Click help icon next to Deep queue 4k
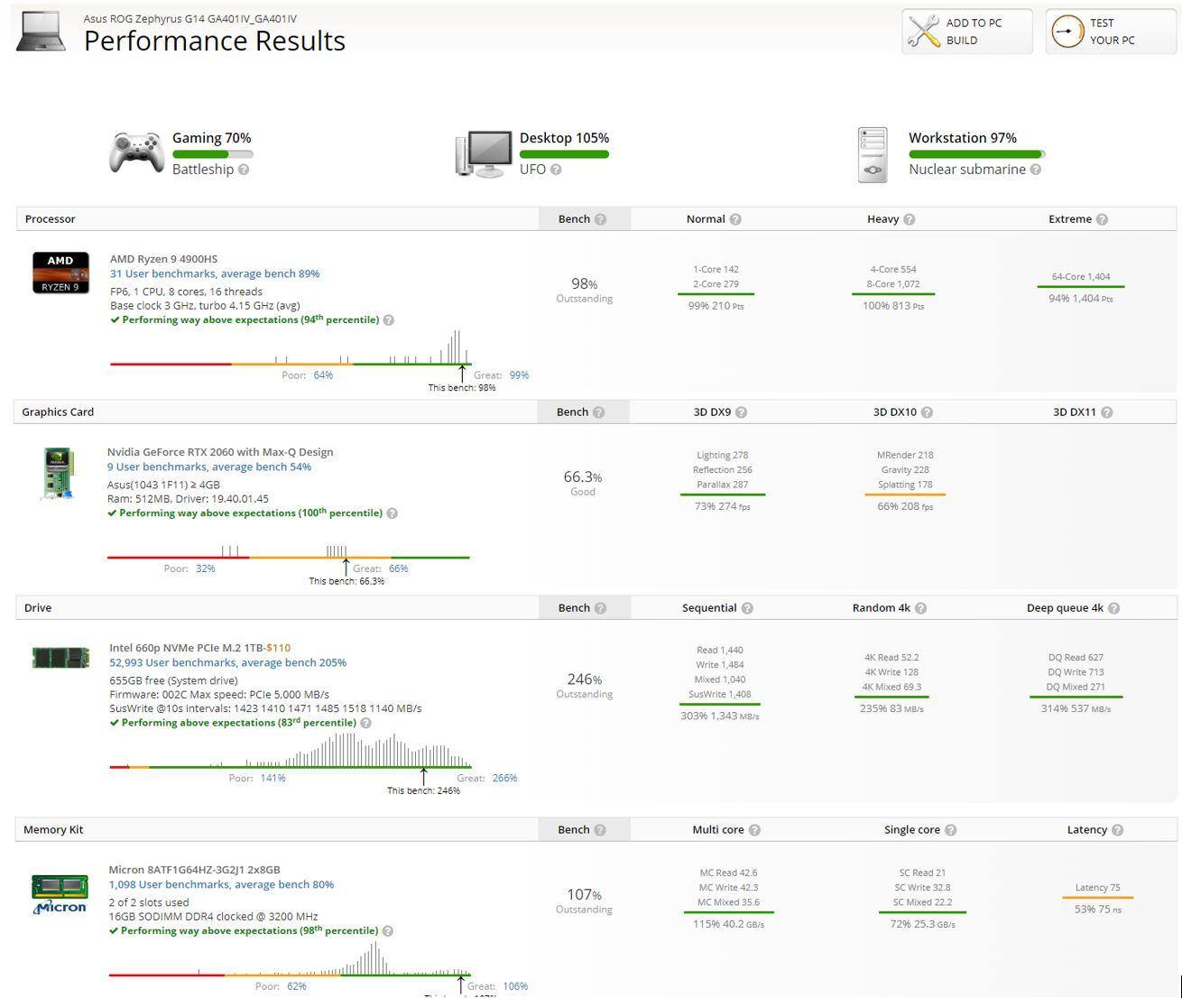 click(1114, 608)
